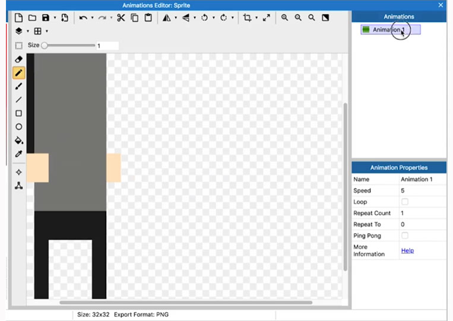Open the Rotate counter-clockwise dropdown arrow
The image size is (453, 321).
click(214, 18)
